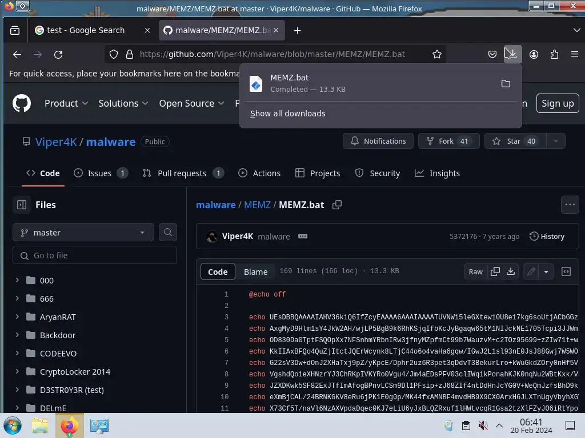Download the raw MEMZ.bat file
Image resolution: width=585 pixels, height=438 pixels.
510,271
